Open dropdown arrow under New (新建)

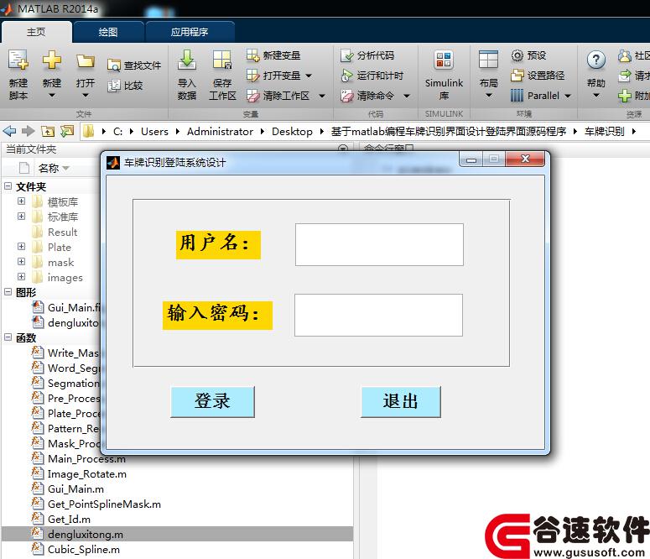(52, 96)
